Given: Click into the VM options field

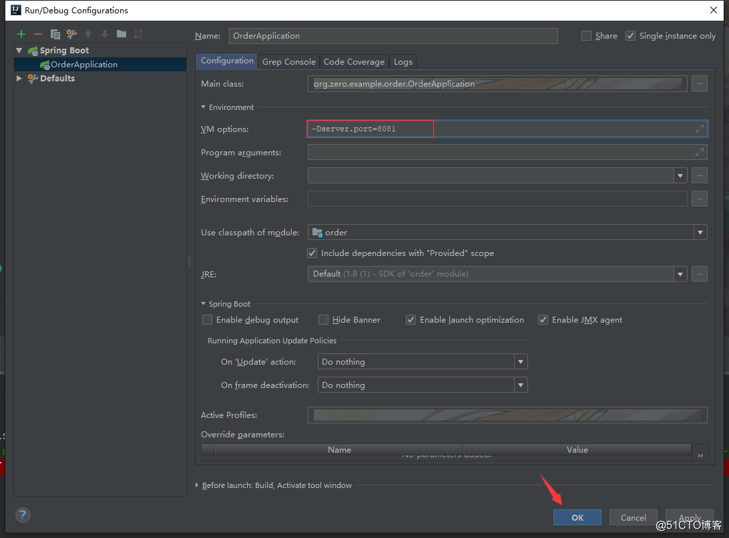Looking at the screenshot, I should click(507, 129).
